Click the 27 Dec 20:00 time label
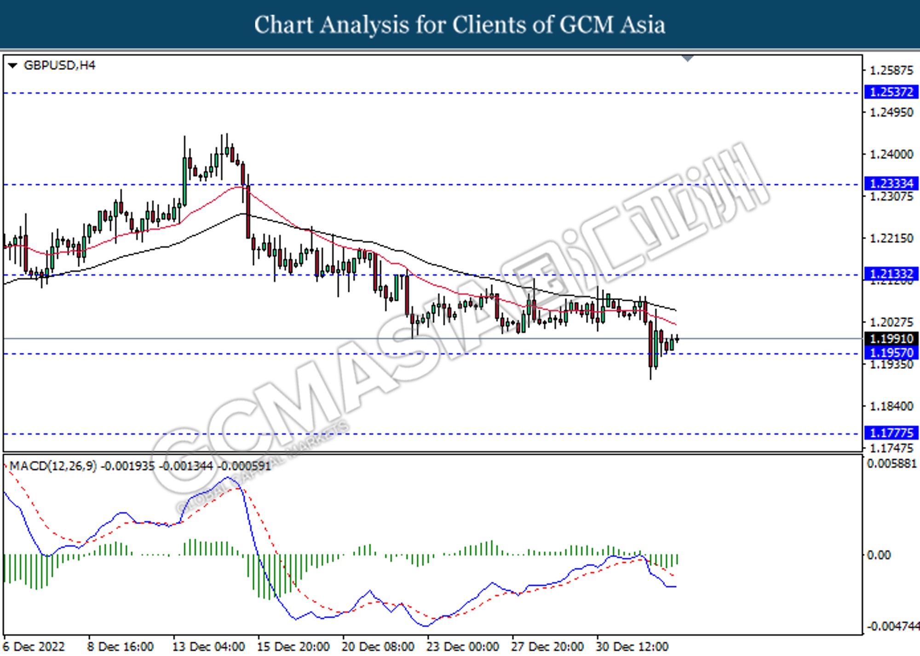The height and width of the screenshot is (656, 920). point(547,647)
